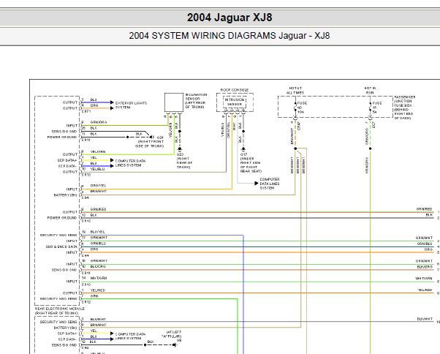Screen dimensions: 440x354
Task: Click the 'HOT AT ALL TIMES' label
Action: coord(295,91)
